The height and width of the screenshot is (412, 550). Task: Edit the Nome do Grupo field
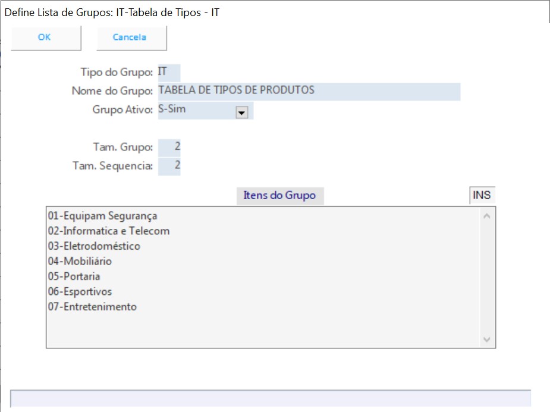click(x=309, y=91)
